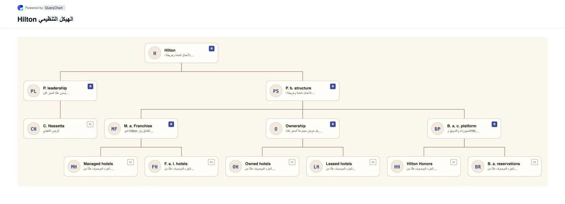Open the QueryChart link in the header
Screen dimensions: 565x204
tap(54, 8)
